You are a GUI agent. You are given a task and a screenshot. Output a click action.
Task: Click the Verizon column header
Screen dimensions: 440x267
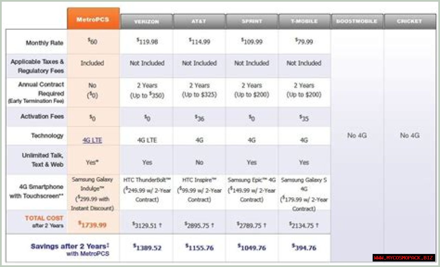tap(146, 22)
